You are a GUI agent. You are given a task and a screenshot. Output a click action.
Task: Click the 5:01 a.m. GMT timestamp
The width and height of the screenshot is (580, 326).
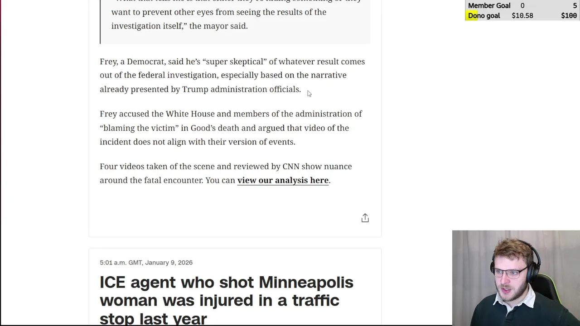point(146,263)
